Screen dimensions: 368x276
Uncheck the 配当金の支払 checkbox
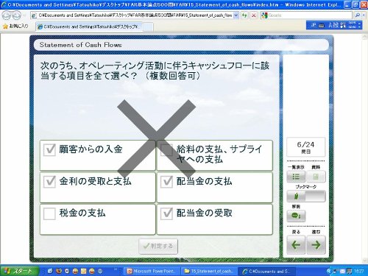166,182
